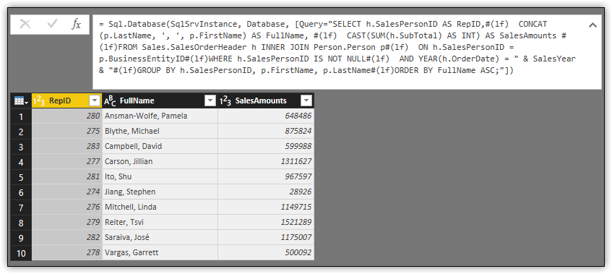
Task: Select row number 1 header
Action: click(21, 116)
